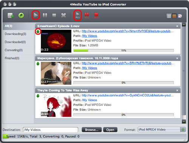Close They're Coming To Take Risa Away task
The image size is (189, 143).
tap(177, 90)
